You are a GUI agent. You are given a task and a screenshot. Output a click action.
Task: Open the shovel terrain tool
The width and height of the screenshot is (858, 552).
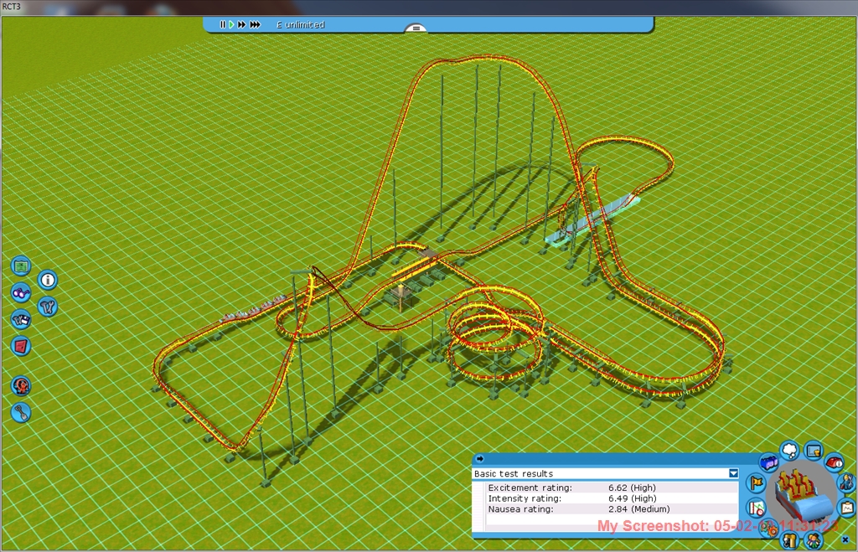click(22, 412)
